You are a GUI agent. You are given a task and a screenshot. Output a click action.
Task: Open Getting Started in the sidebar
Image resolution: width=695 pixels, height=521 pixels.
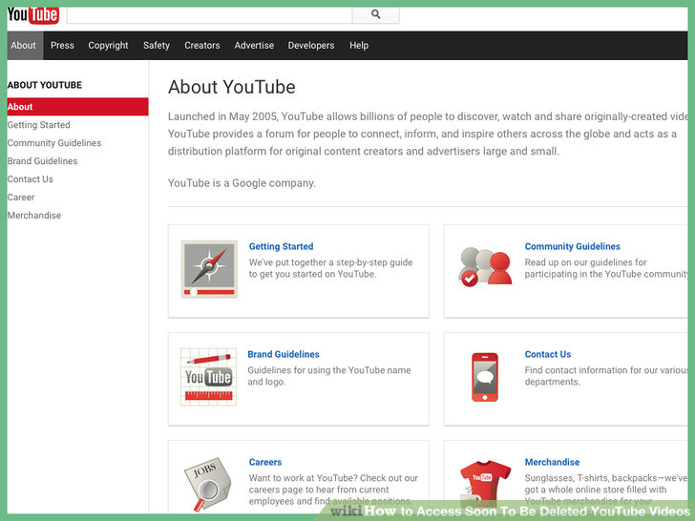point(38,125)
